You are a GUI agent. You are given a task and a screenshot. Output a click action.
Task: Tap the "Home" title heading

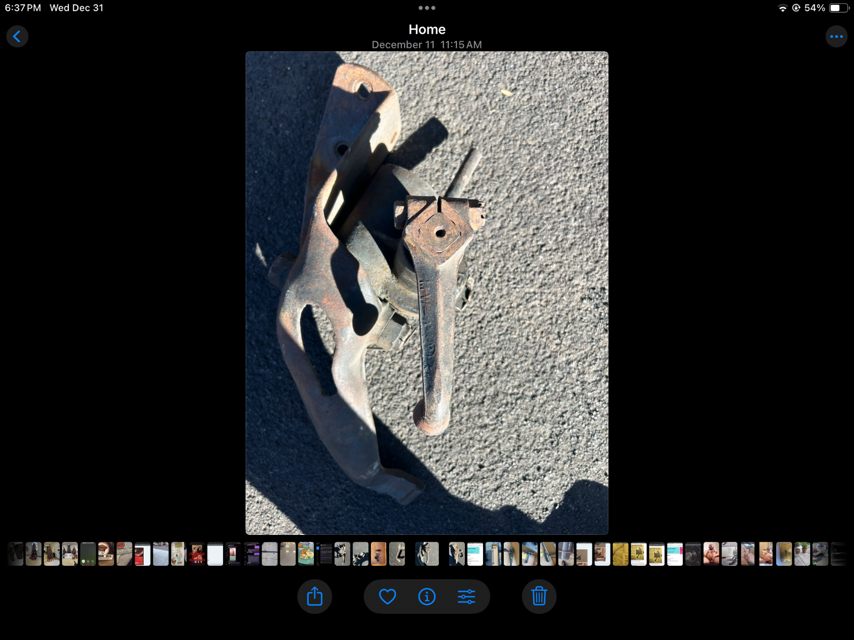tap(427, 29)
